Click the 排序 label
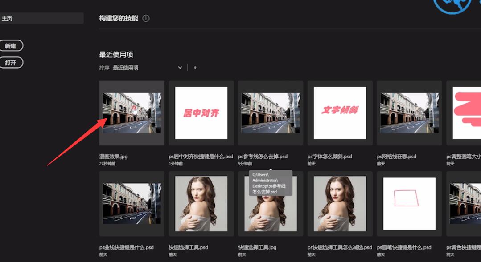Screen dimensions: 481x262 tap(104, 68)
